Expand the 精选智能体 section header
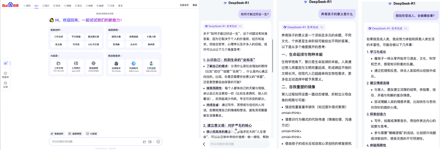This screenshot has height=150, width=440. point(115,56)
